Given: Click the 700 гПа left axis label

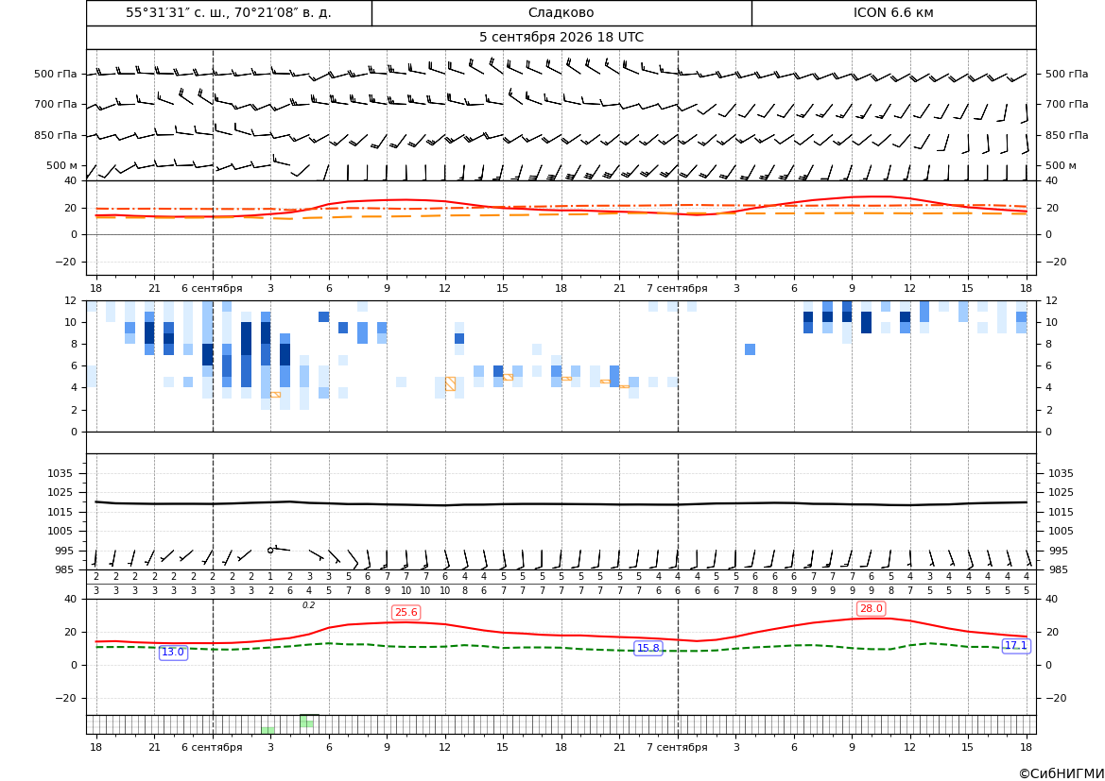Looking at the screenshot, I should 56,104.
